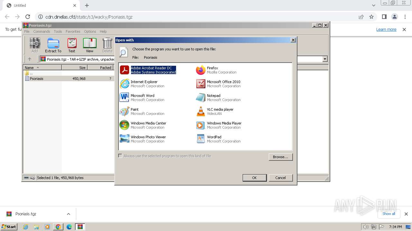Click the Chrome address bar URL
The width and height of the screenshot is (412, 231).
(x=89, y=17)
